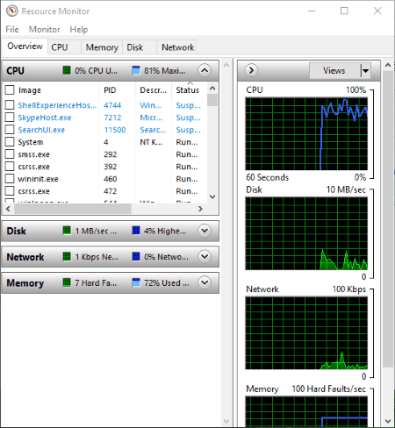Screen dimensions: 395x428
Task: Click the Memory section header label
Action: pyautogui.click(x=25, y=283)
